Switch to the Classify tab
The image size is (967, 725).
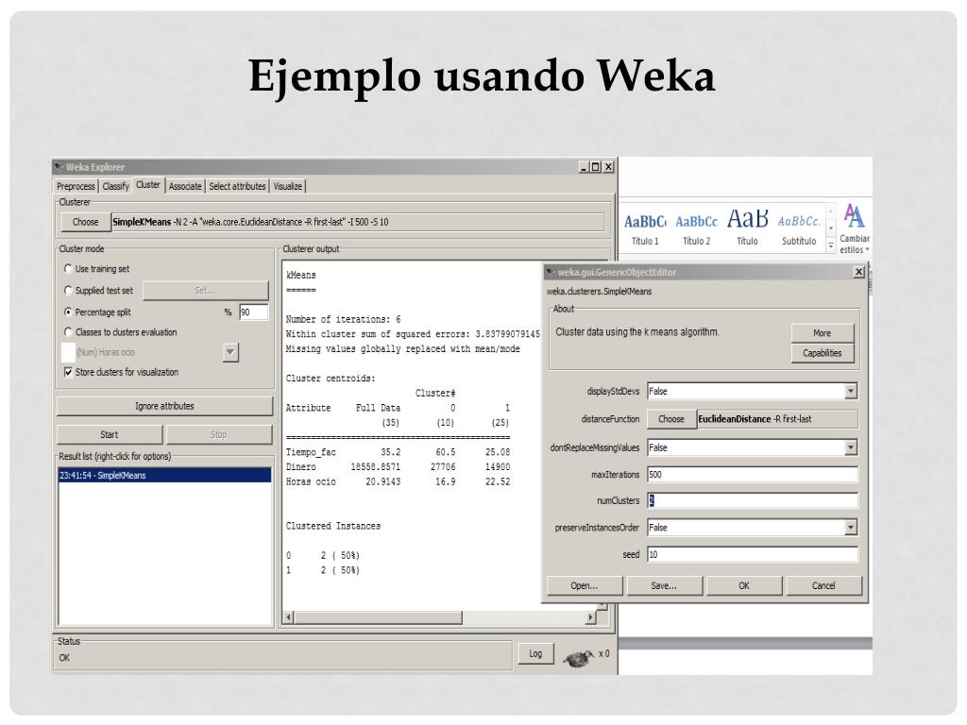pos(116,186)
